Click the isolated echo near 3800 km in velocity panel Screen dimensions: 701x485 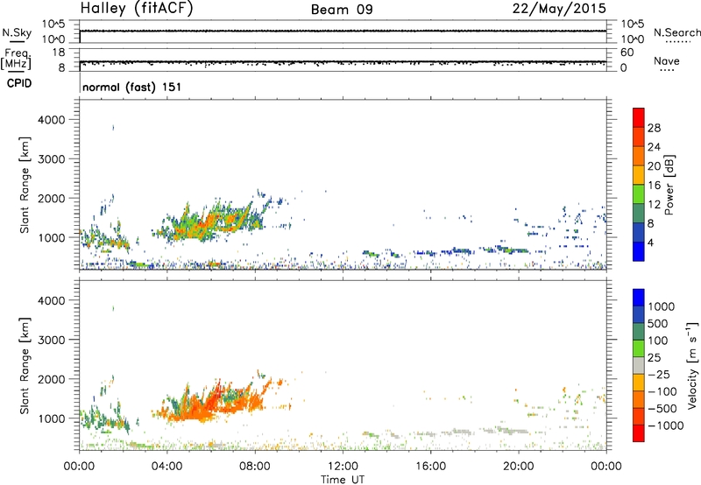pos(113,308)
